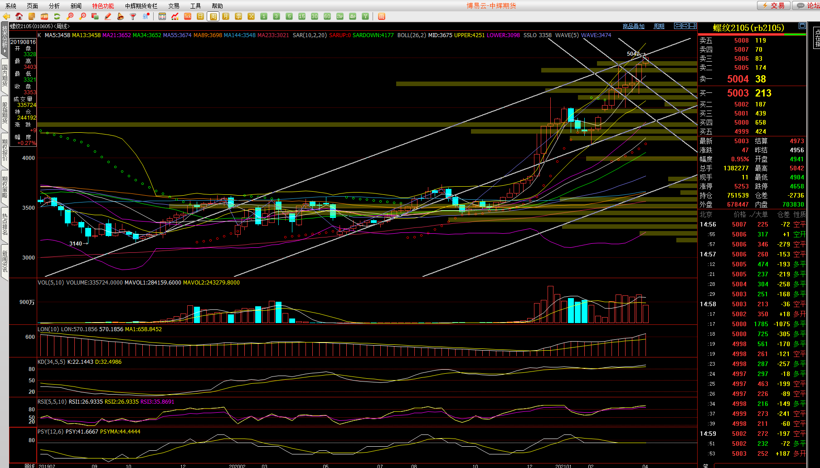This screenshot has height=468, width=820.
Task: Click the green refresh arrows icon
Action: pyautogui.click(x=57, y=16)
